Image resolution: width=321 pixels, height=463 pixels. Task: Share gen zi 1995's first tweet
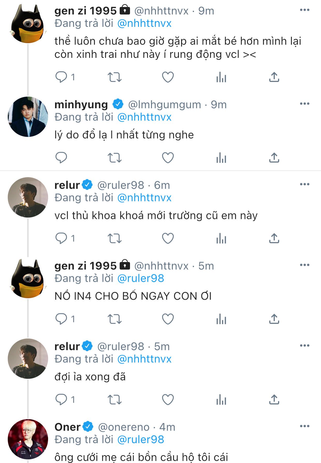pos(274,77)
